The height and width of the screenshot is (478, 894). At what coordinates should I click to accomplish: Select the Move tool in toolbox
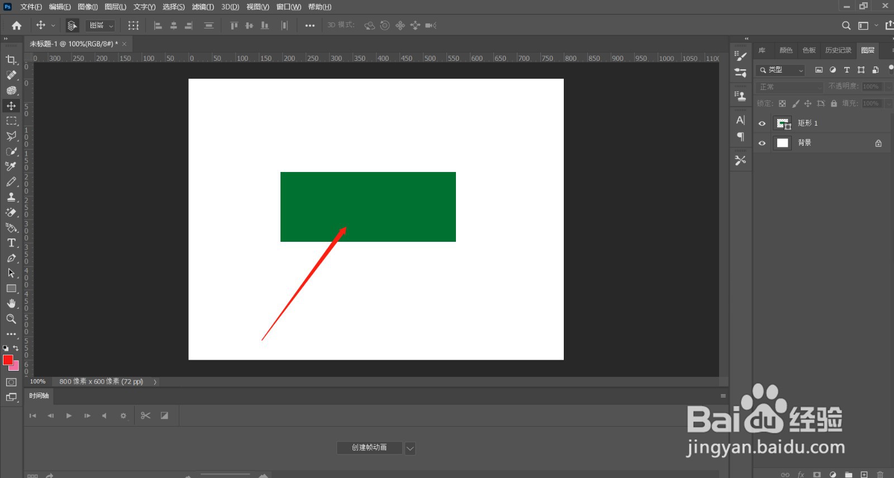[11, 106]
